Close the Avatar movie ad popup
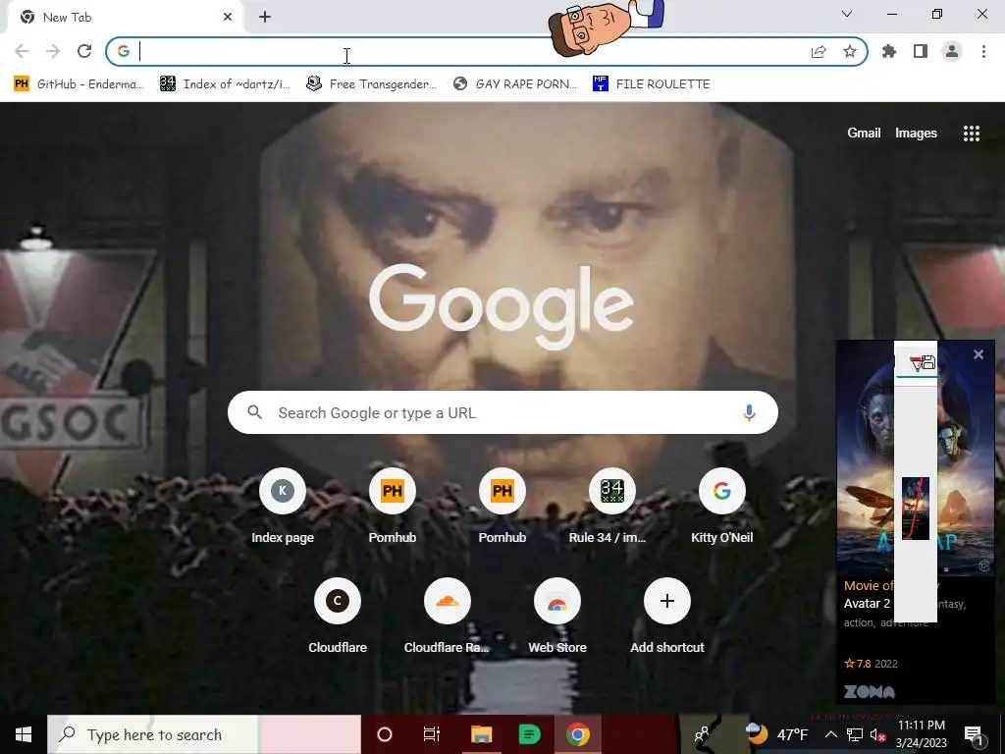 979,353
